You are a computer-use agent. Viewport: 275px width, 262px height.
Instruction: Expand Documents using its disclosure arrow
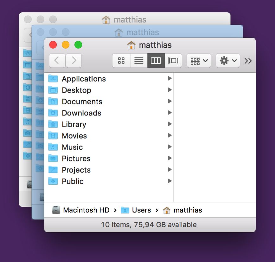[x=169, y=101]
